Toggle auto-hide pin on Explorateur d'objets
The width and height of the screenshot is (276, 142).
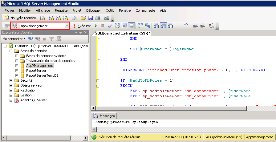pyautogui.click(x=81, y=32)
